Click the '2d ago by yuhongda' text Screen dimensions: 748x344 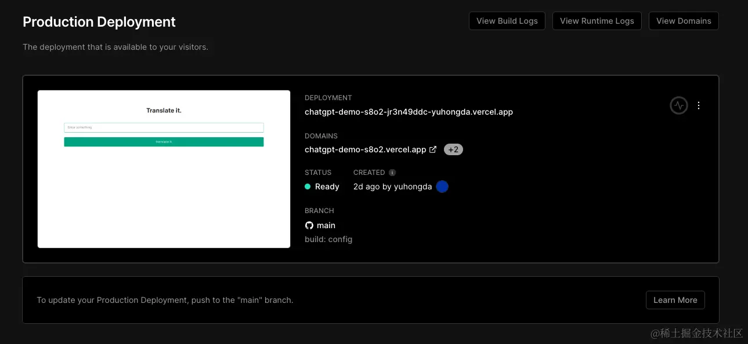tap(393, 186)
